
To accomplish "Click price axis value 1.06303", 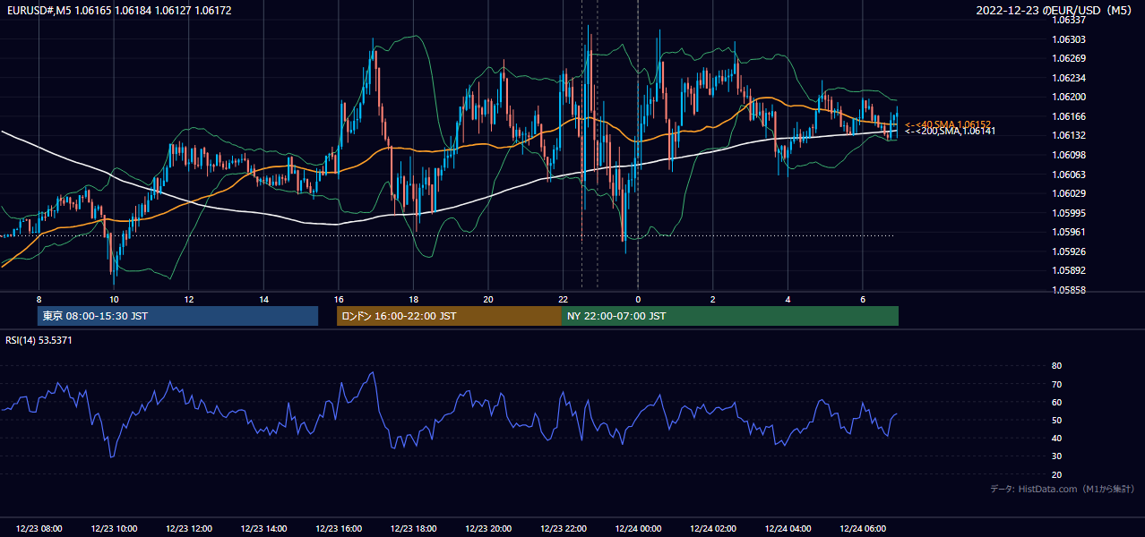I will 1069,39.
